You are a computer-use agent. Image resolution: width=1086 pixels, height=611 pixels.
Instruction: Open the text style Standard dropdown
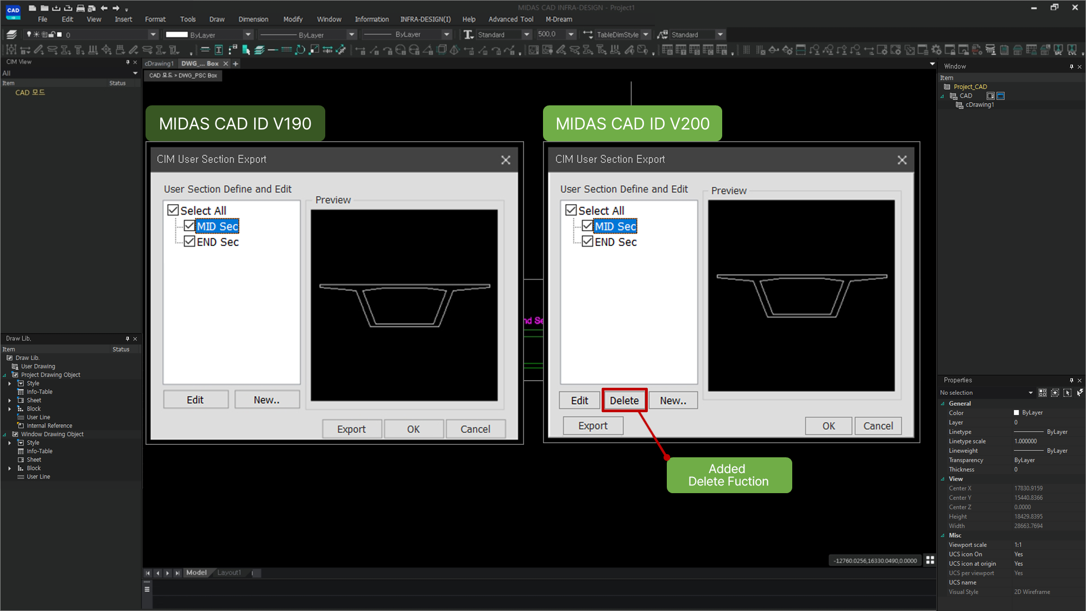point(526,34)
